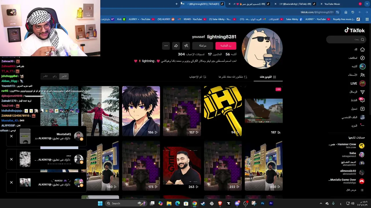This screenshot has width=371, height=208.
Task: Dismiss the محمد mention notification
Action: (x=11, y=159)
